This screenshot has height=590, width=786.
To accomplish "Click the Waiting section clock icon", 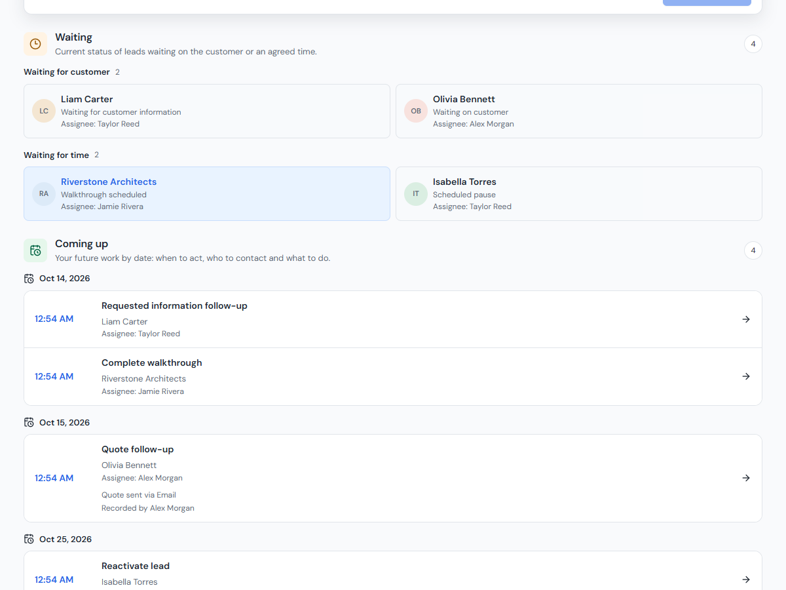I will coord(35,44).
